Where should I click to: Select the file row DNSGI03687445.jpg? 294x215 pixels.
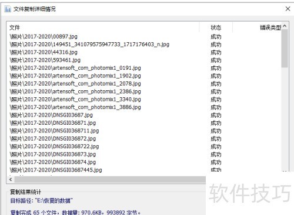pyautogui.click(x=56, y=170)
